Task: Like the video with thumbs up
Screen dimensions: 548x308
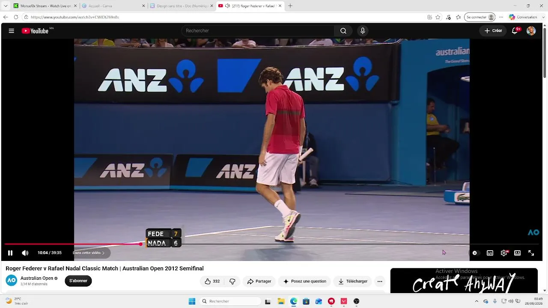Action: 212,281
